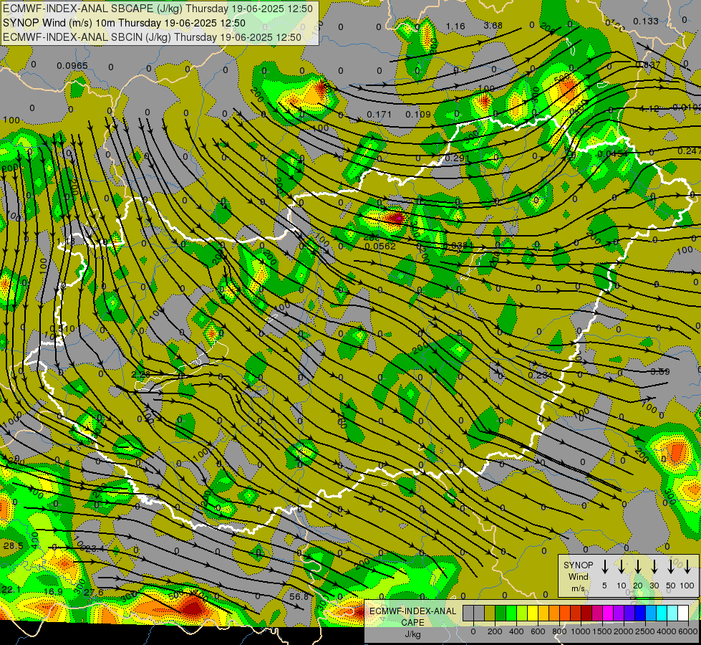
Task: Pick the dark green CAPE legend swatch
Action: (x=501, y=613)
